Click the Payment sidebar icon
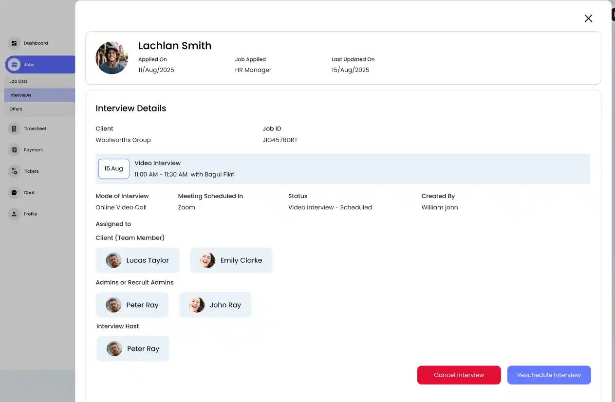Image resolution: width=615 pixels, height=402 pixels. pyautogui.click(x=14, y=150)
